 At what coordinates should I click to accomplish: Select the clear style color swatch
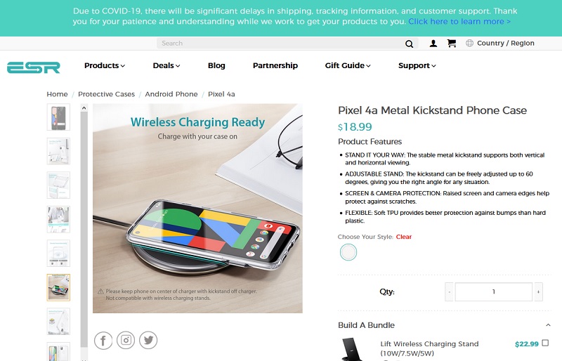pos(348,252)
